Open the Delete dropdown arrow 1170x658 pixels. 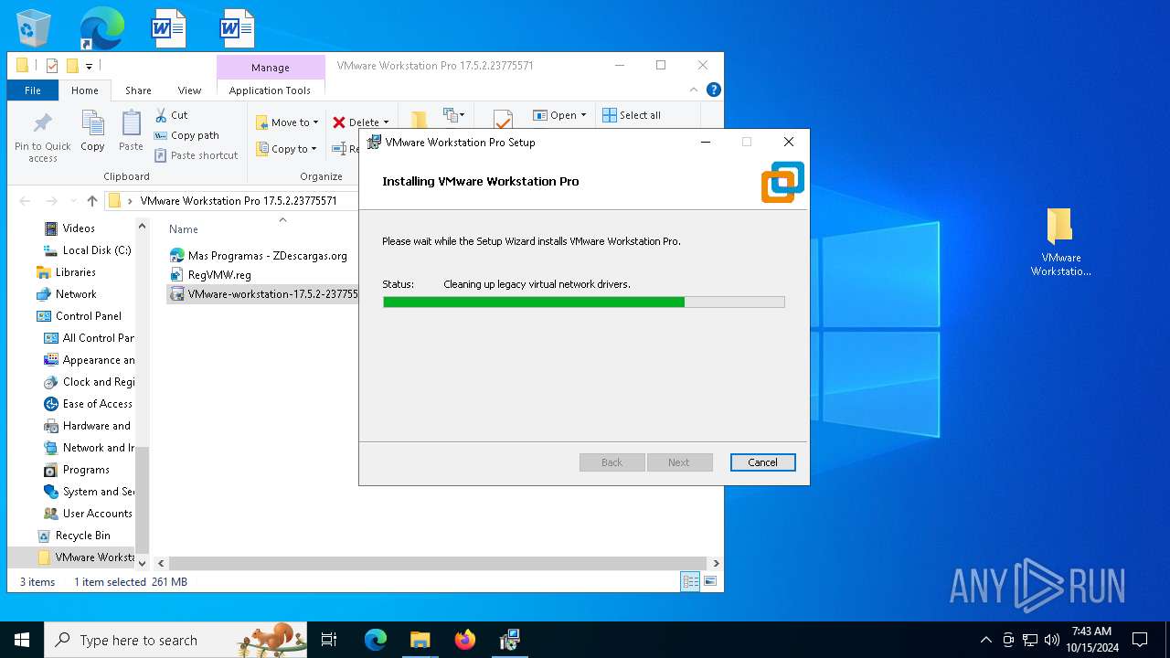tap(386, 122)
